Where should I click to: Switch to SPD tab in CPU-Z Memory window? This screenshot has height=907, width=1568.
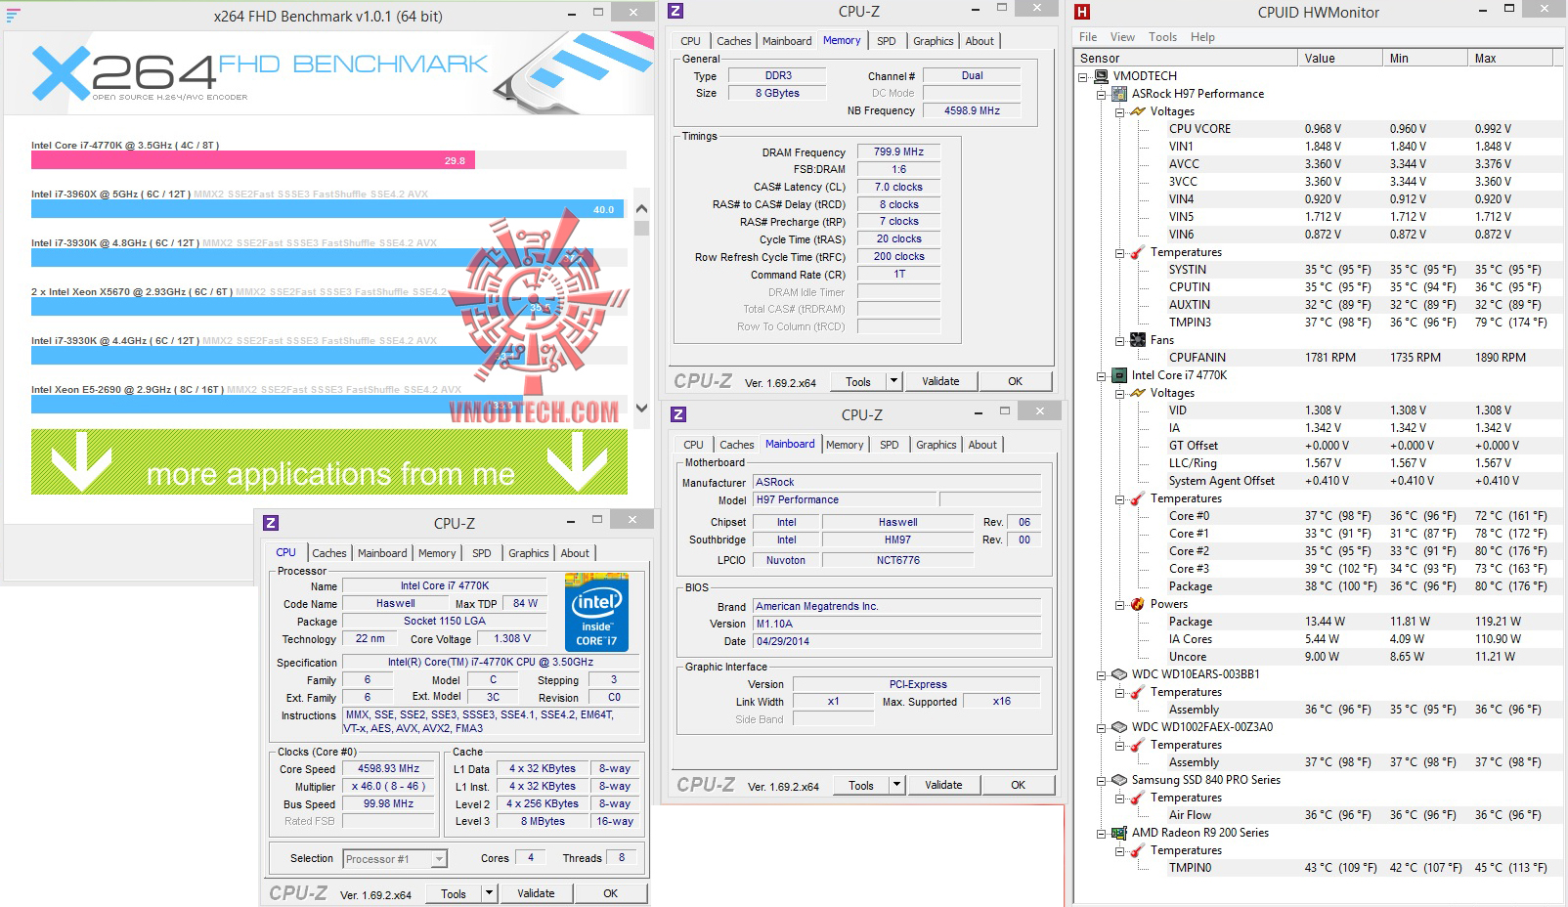(x=886, y=41)
